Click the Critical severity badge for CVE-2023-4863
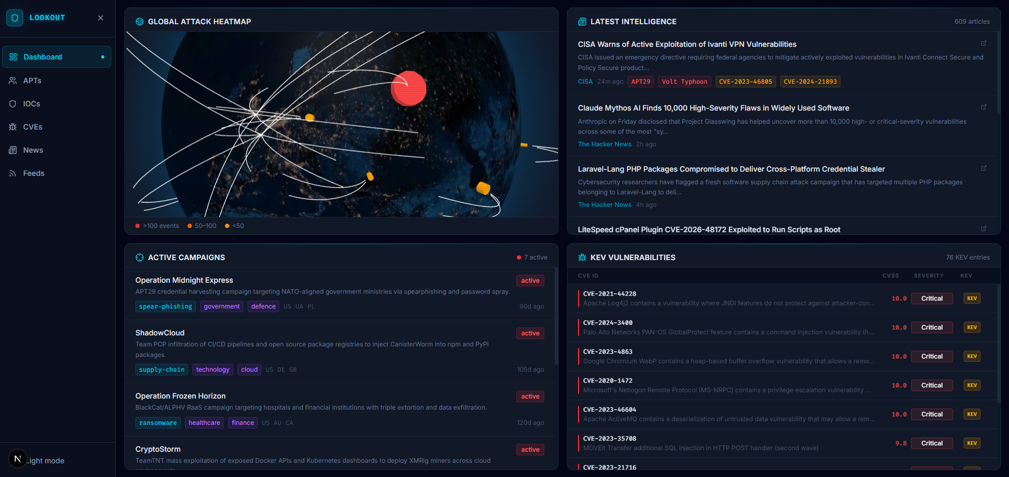This screenshot has height=477, width=1009. pyautogui.click(x=932, y=356)
